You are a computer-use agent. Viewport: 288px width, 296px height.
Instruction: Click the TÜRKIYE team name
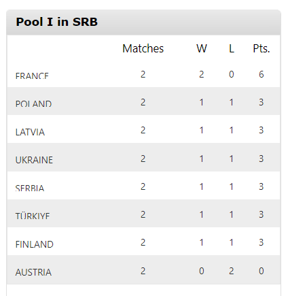click(x=33, y=216)
